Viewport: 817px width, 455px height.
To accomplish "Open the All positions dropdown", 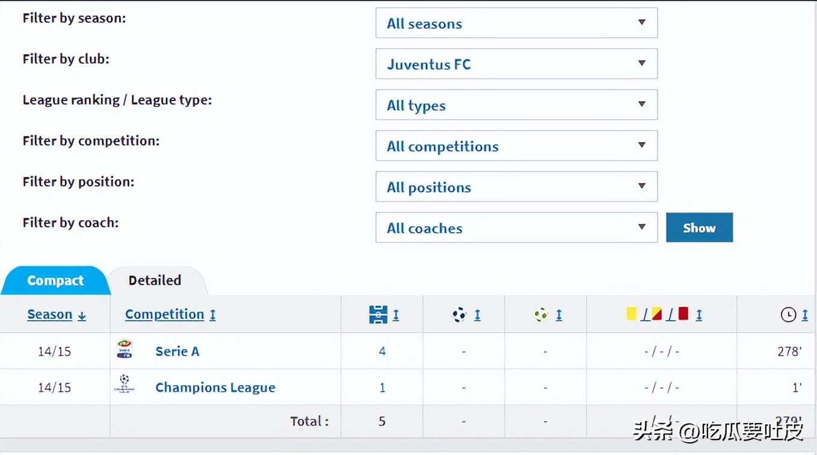I will tap(516, 187).
